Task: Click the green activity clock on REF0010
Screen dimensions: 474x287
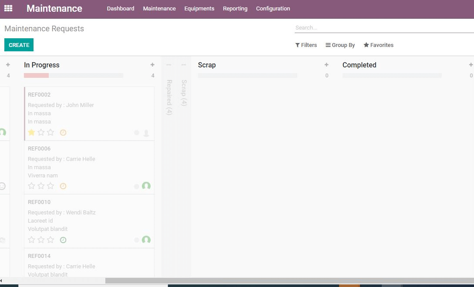Action: pyautogui.click(x=63, y=240)
